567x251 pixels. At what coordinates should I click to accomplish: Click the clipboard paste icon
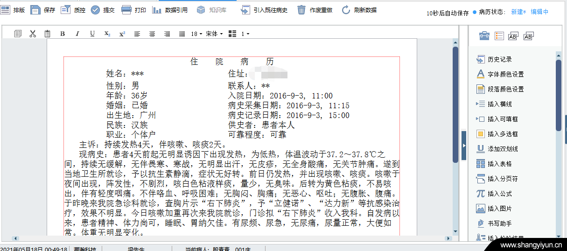coord(47,34)
